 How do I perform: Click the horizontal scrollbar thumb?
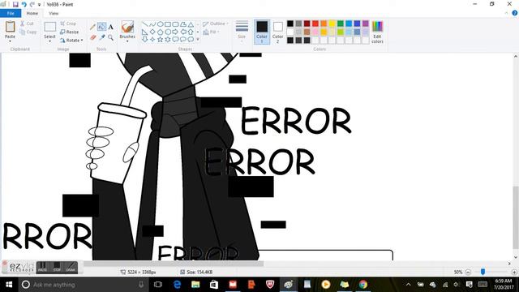point(174,264)
